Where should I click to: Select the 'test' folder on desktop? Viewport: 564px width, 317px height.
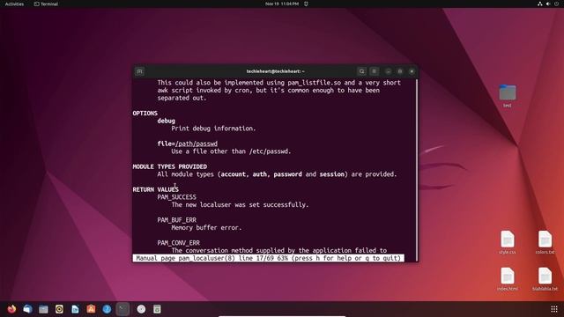[508, 96]
